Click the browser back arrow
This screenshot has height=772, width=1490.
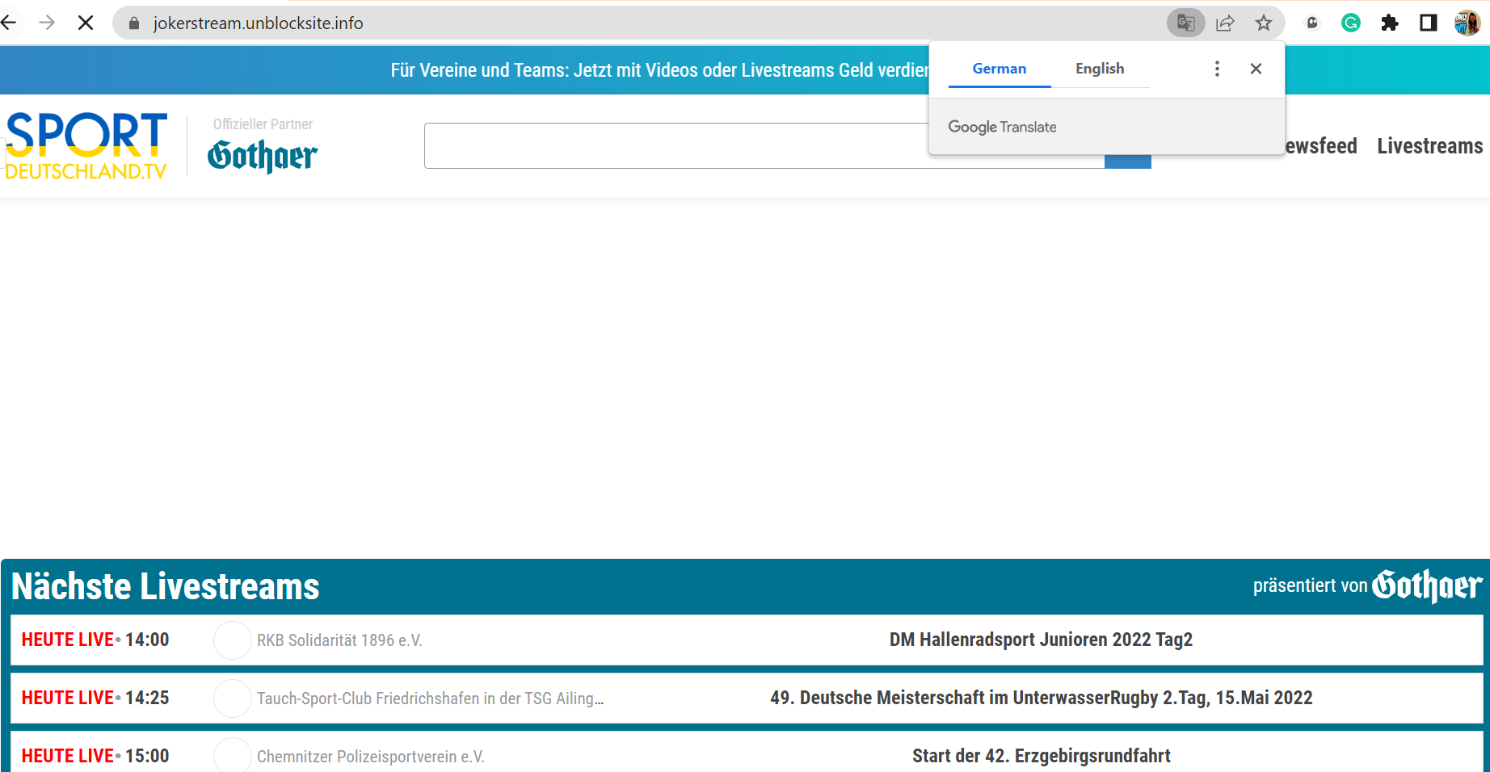point(9,23)
